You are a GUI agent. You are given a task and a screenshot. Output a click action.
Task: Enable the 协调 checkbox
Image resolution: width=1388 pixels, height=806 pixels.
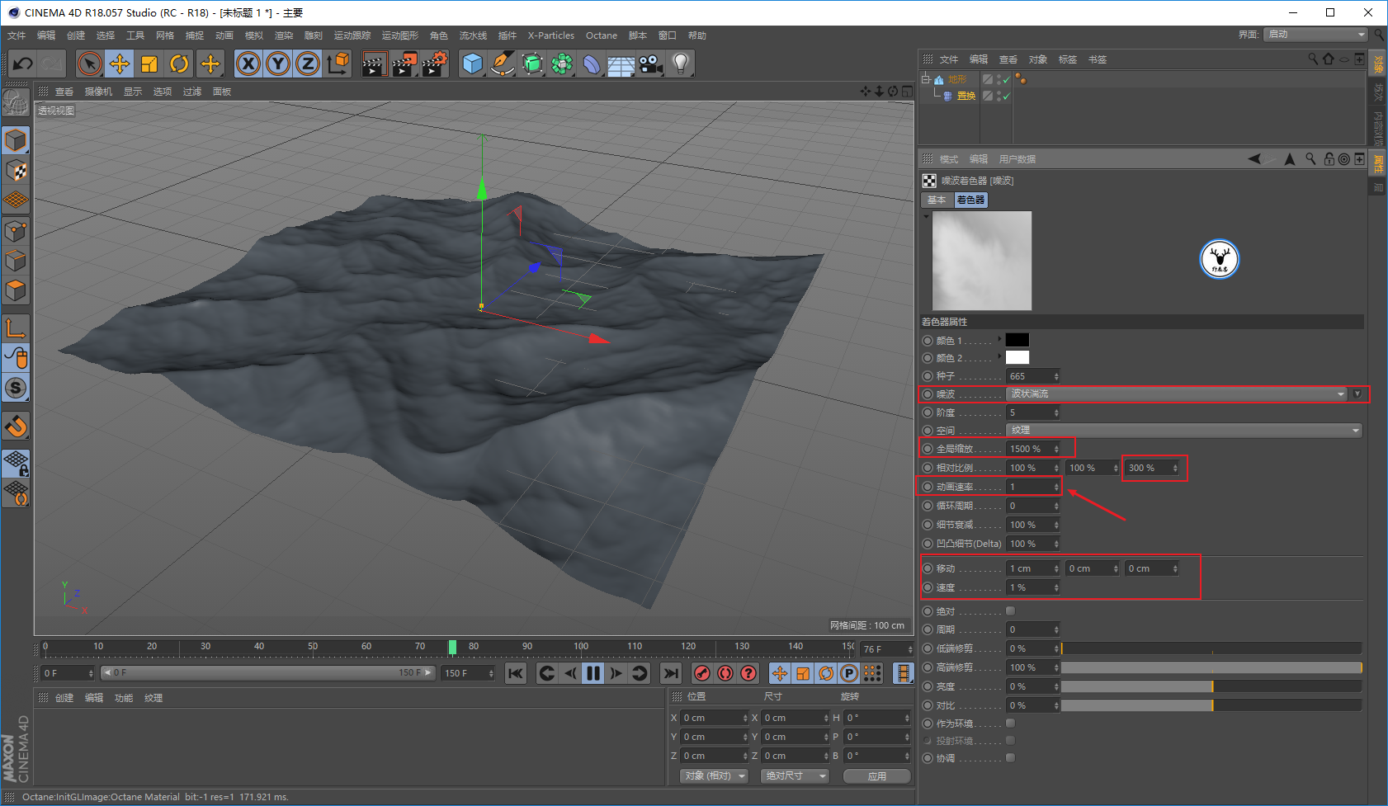(1011, 757)
